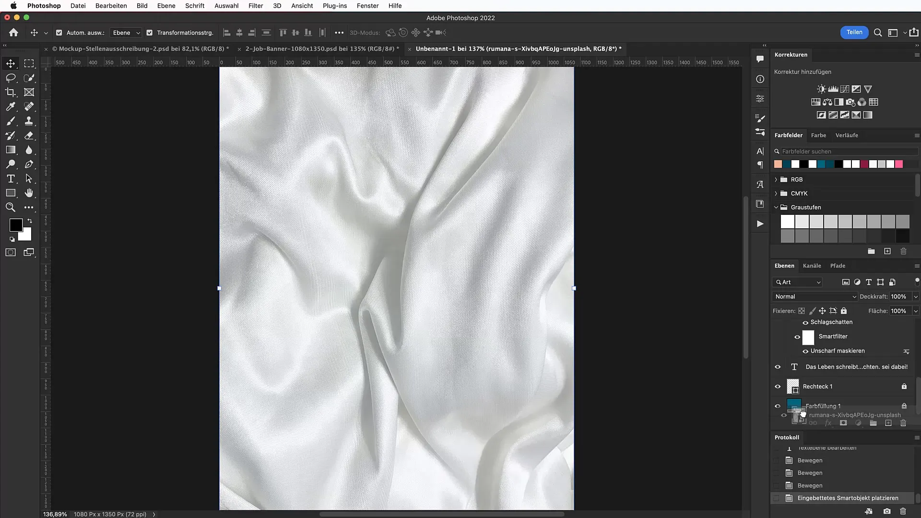Open the Fläche fill dropdown

pyautogui.click(x=915, y=311)
